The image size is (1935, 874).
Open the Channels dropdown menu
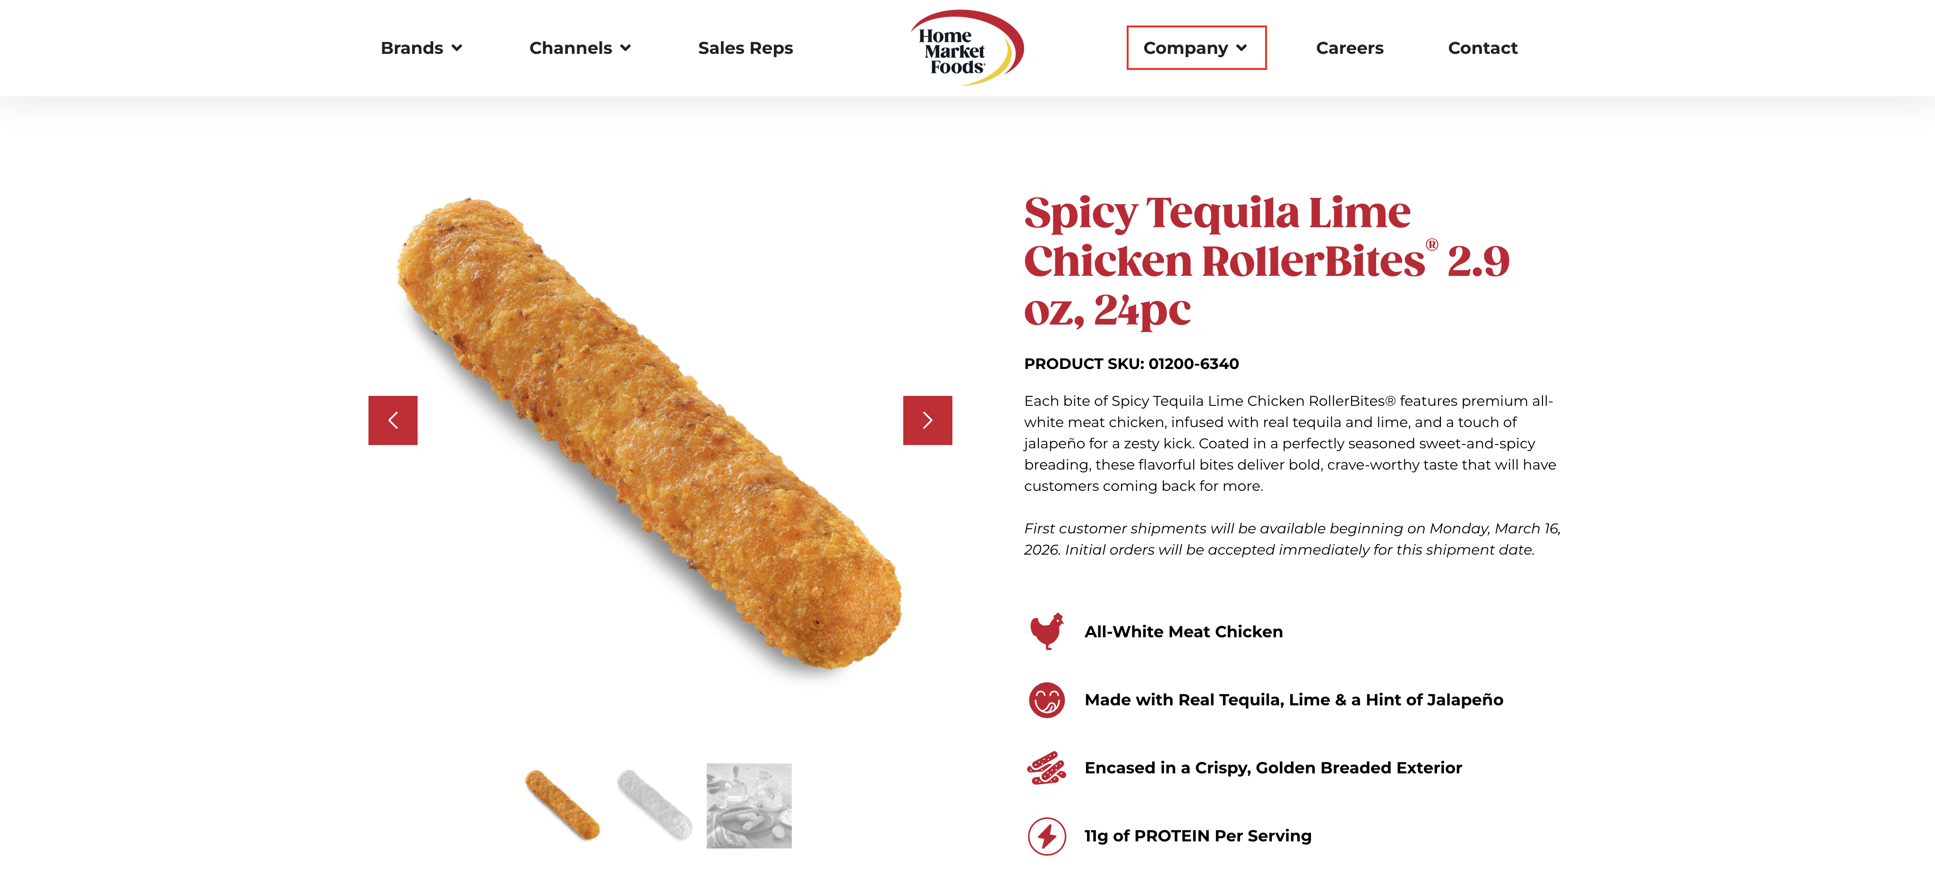pyautogui.click(x=579, y=48)
